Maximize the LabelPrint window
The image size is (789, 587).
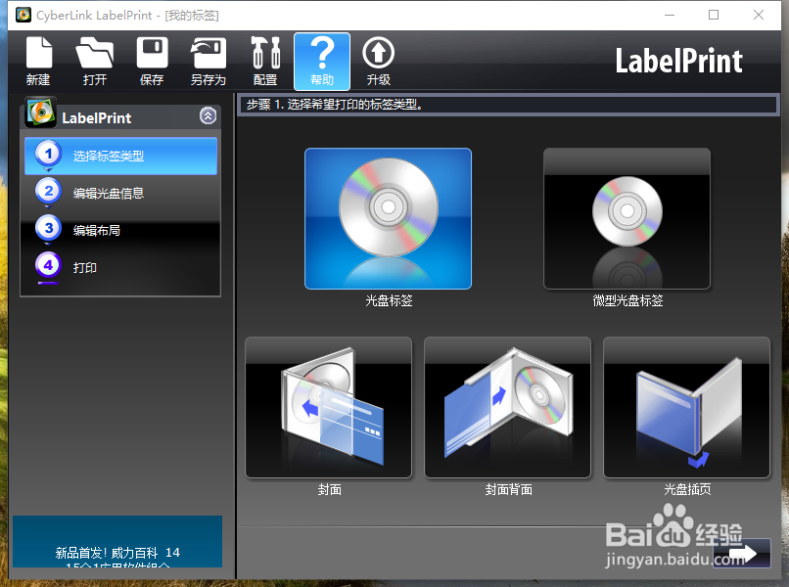pos(714,15)
